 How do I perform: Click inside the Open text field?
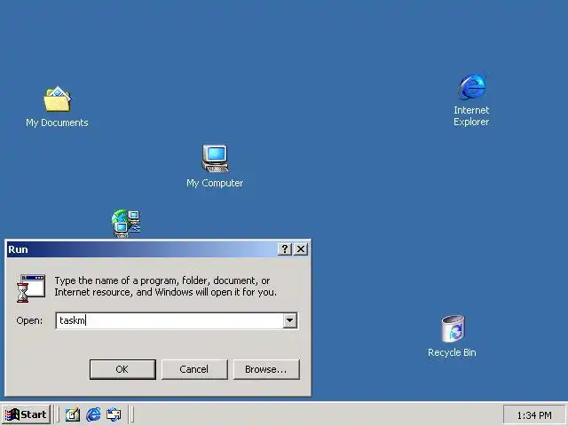[170, 320]
